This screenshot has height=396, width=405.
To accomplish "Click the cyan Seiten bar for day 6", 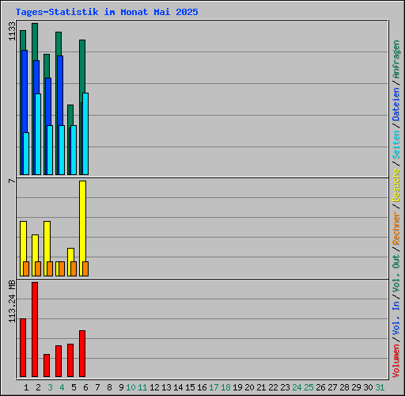I will [85, 134].
